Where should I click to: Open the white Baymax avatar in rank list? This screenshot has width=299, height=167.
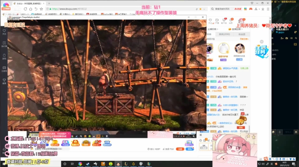(223, 48)
